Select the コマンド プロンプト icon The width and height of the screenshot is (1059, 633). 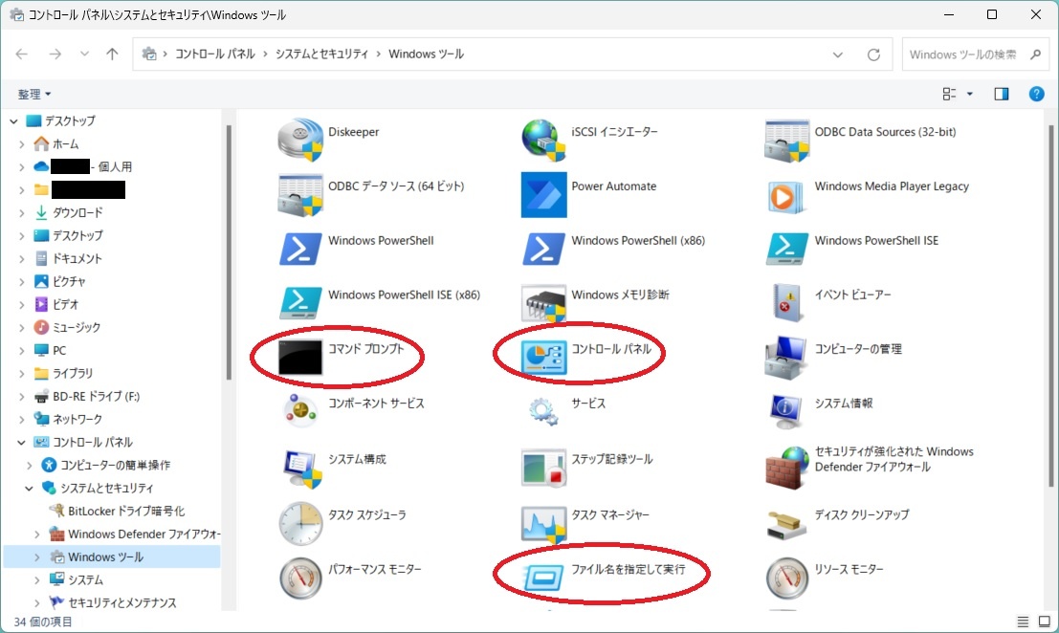[300, 357]
